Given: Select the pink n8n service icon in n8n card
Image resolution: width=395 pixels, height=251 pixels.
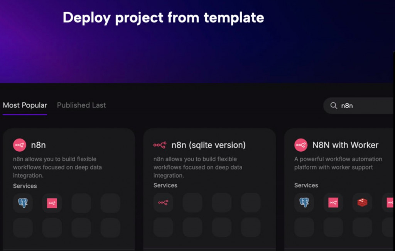Looking at the screenshot, I should coord(52,203).
